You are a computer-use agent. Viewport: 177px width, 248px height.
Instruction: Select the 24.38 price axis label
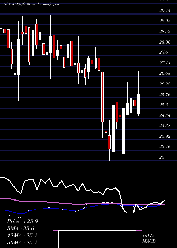pyautogui.click(x=165, y=126)
